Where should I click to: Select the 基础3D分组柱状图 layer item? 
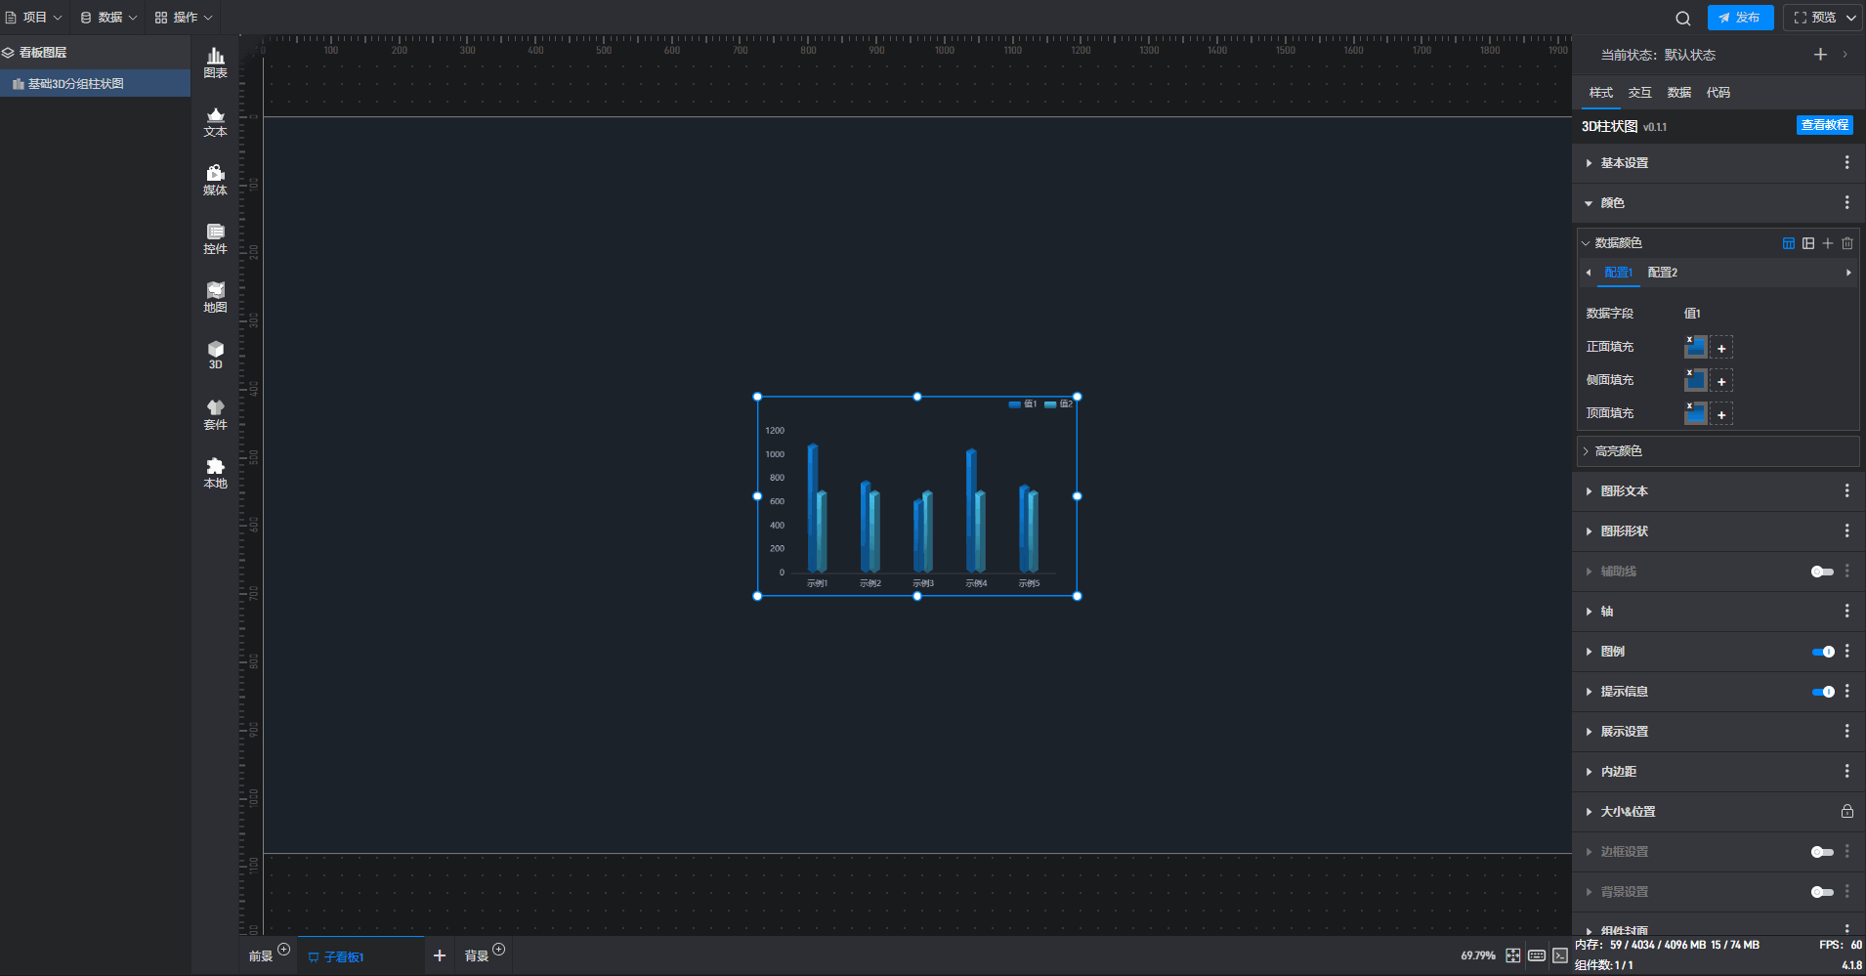[x=75, y=84]
